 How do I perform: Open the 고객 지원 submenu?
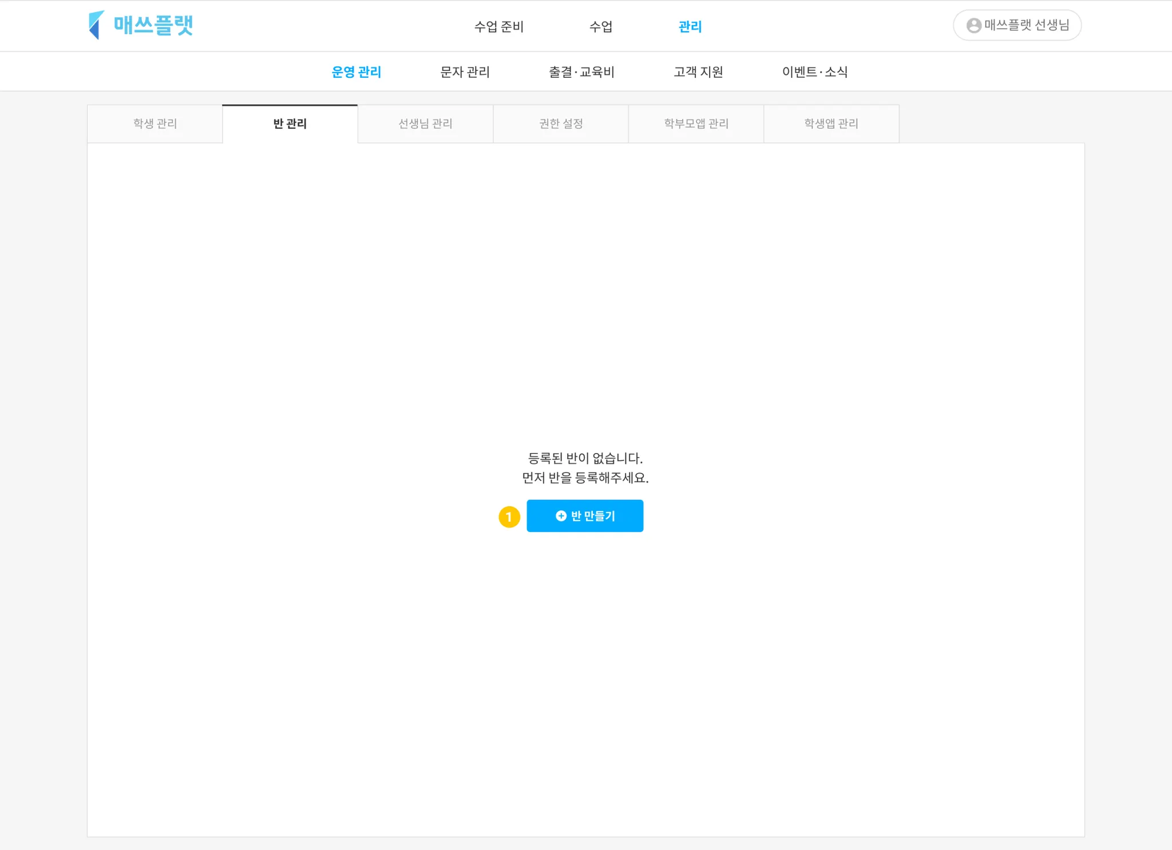698,72
